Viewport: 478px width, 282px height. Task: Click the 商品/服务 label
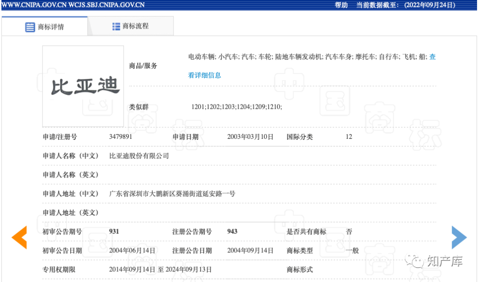[x=143, y=66]
